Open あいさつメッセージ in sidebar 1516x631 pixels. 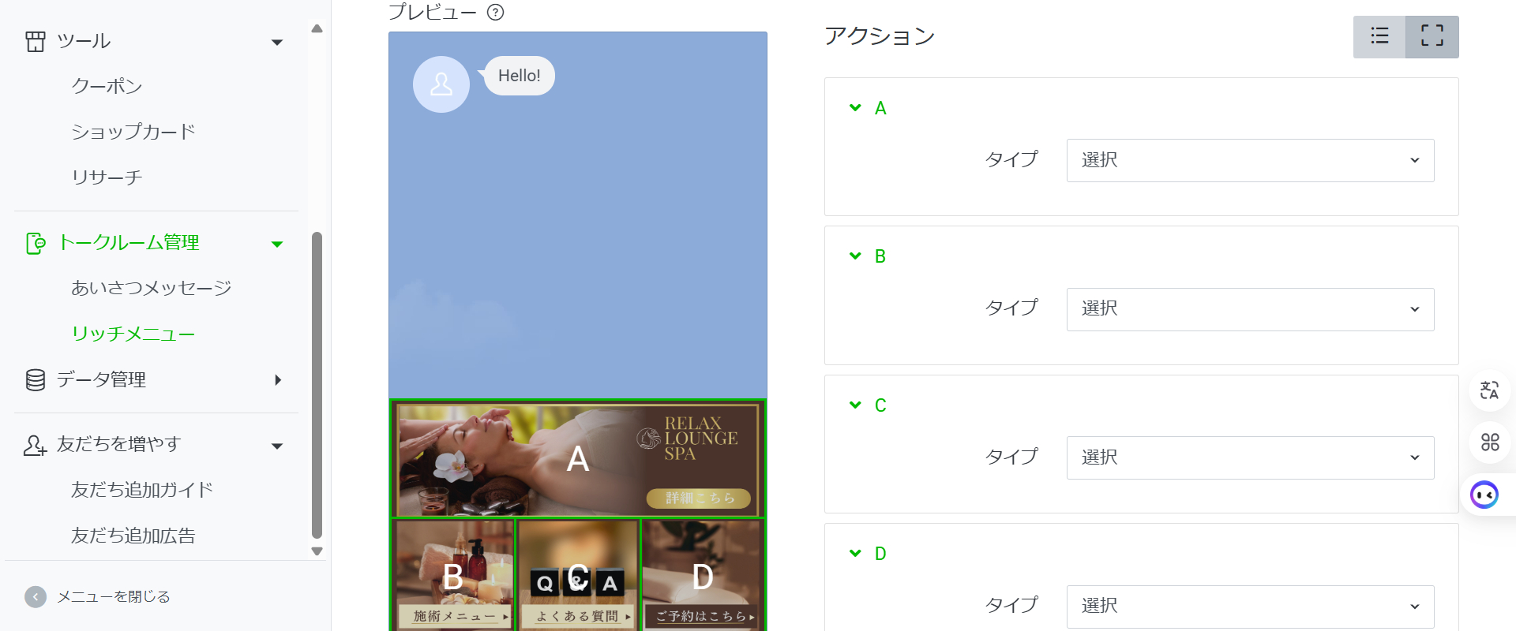pos(152,288)
